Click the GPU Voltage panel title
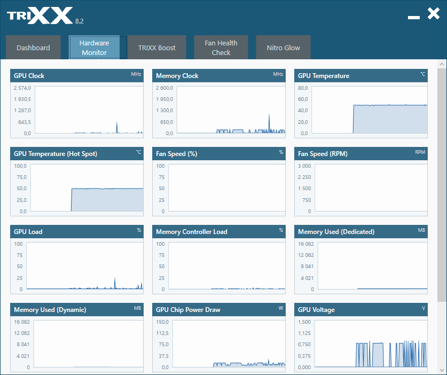The height and width of the screenshot is (375, 447). pos(316,310)
